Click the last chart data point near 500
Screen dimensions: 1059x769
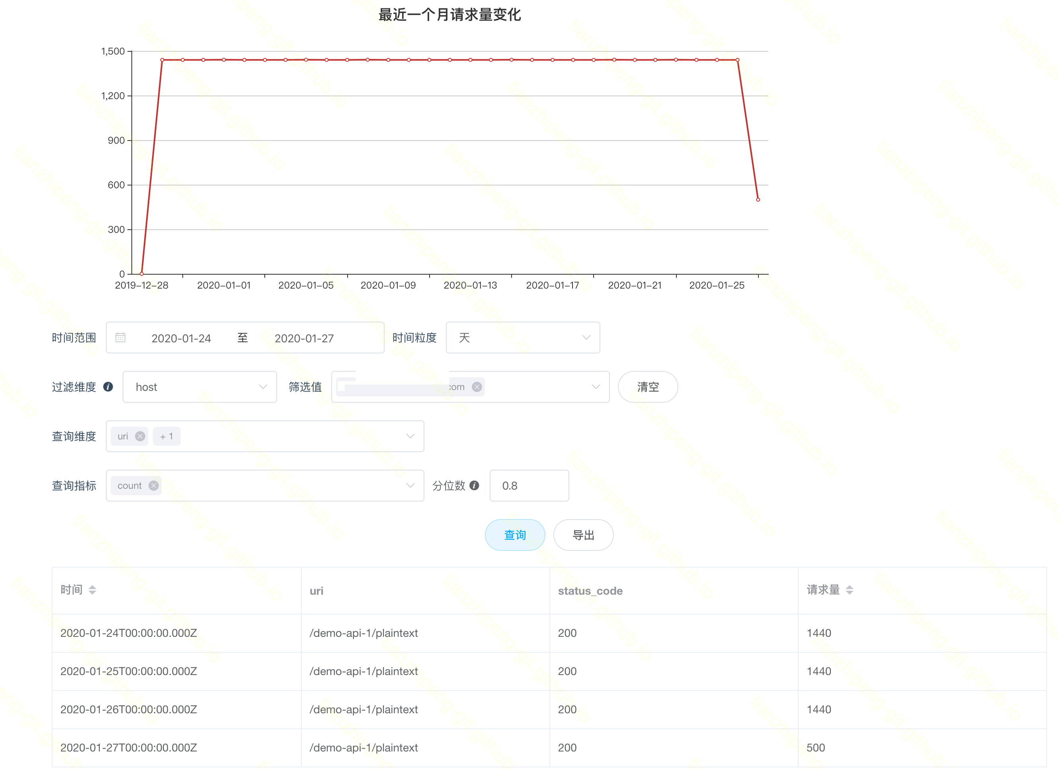click(x=758, y=200)
